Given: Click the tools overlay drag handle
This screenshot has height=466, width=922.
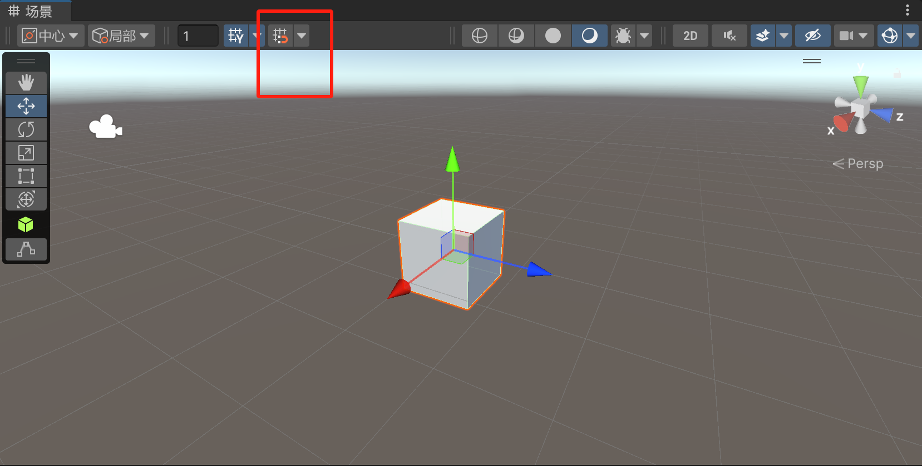Looking at the screenshot, I should (26, 61).
